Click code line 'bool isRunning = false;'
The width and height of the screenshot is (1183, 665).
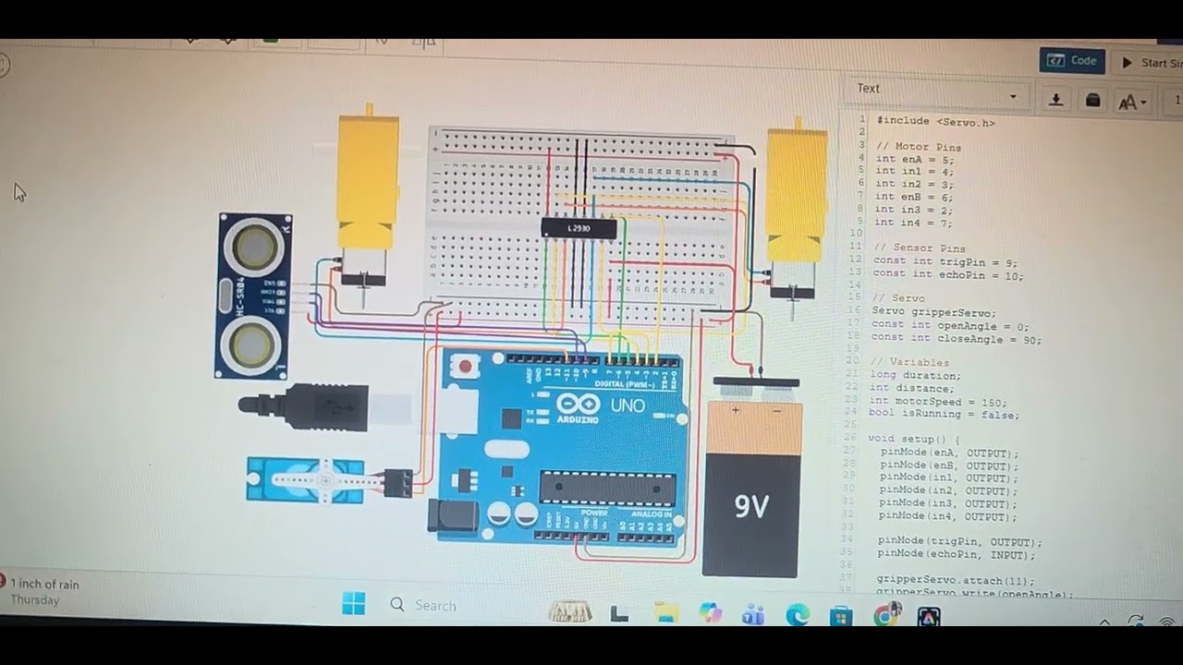(944, 416)
